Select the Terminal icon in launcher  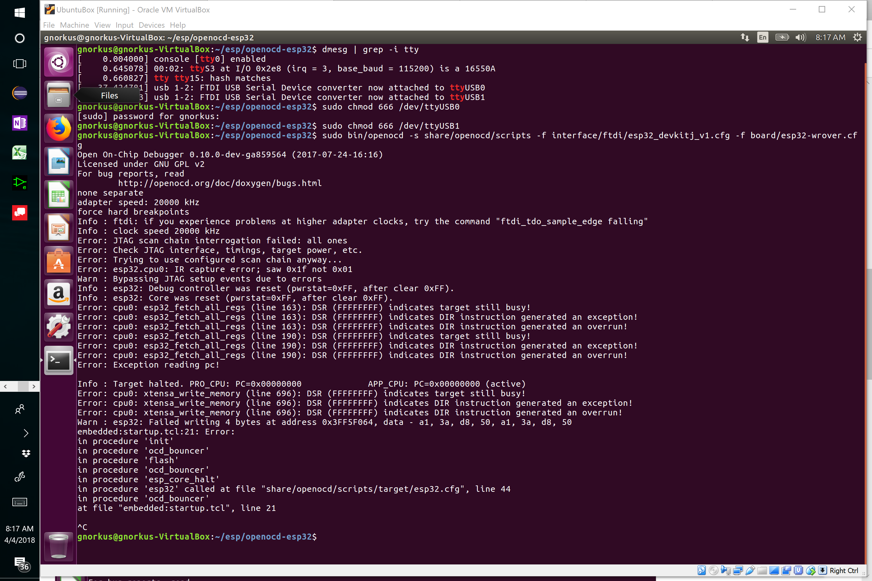click(x=59, y=361)
